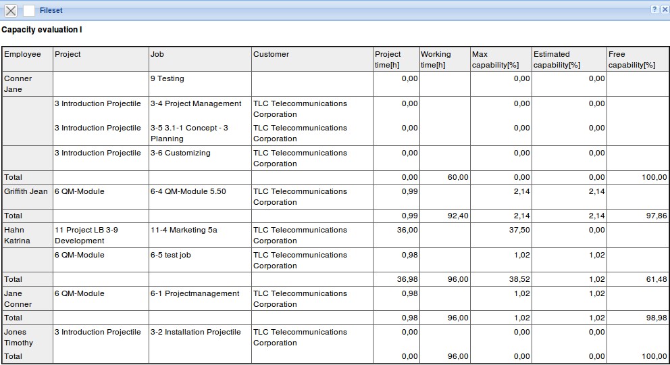Open help via the question mark icon
The height and width of the screenshot is (365, 670).
(x=654, y=9)
